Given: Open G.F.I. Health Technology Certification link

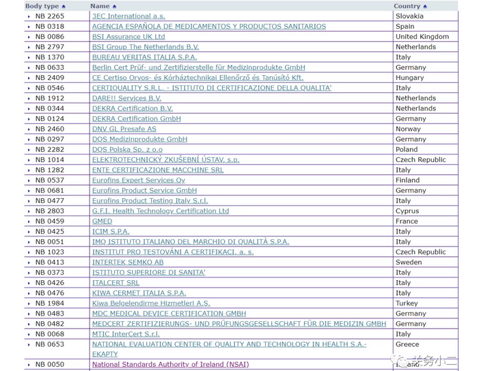Looking at the screenshot, I should [x=161, y=211].
